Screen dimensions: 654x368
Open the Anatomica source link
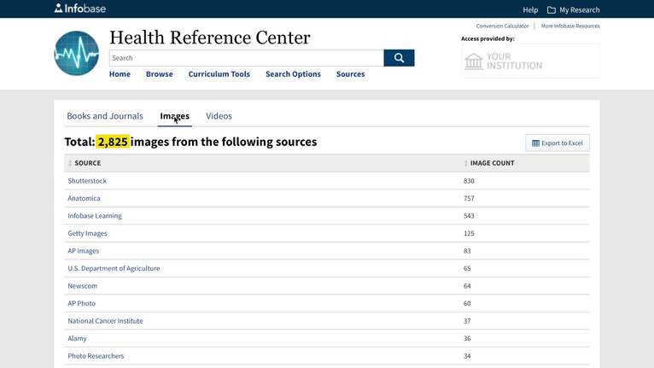[84, 198]
